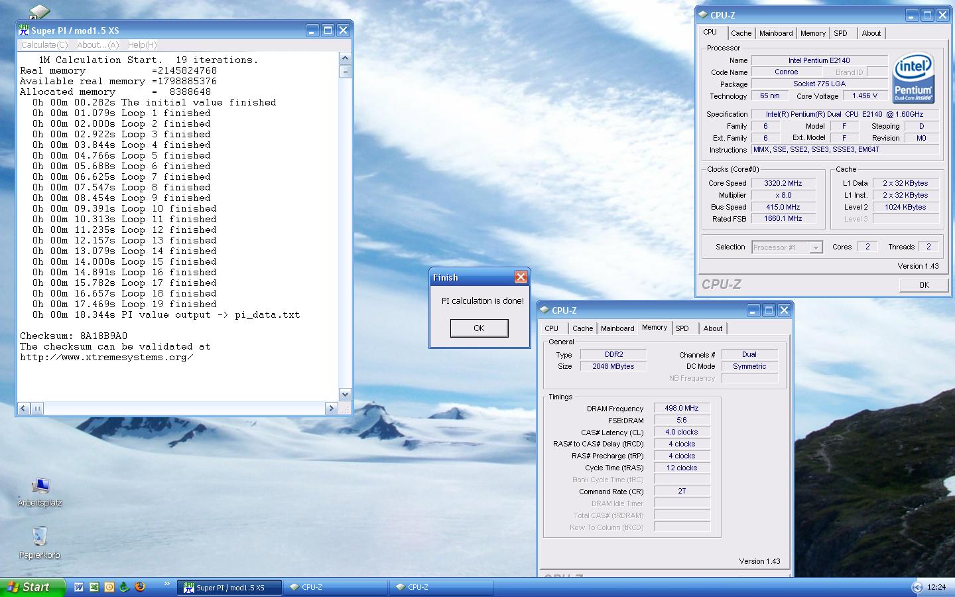This screenshot has height=597, width=955.
Task: Click the CPU-Z chip shortcut on desktop
Action: [39, 11]
